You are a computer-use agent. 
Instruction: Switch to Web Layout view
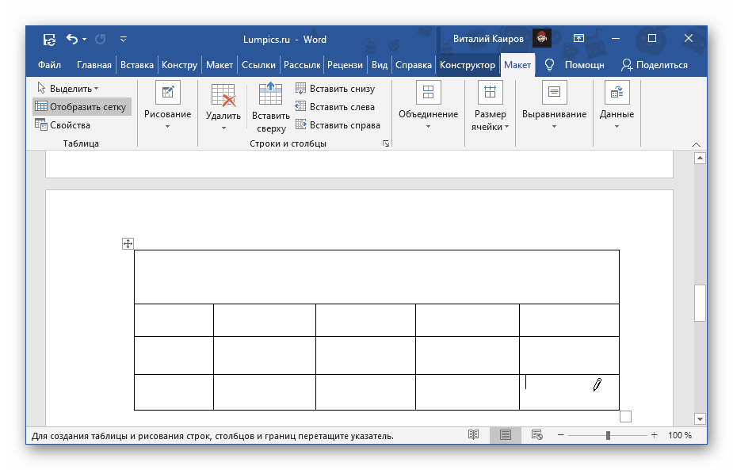[537, 435]
